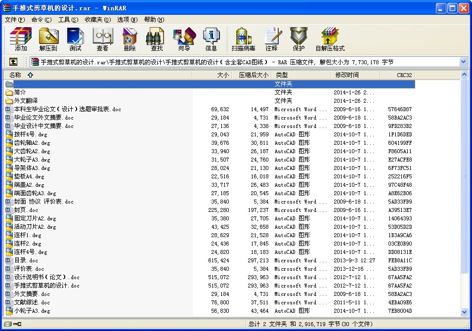Open the 工具(S) menu
472x331 pixels.
pos(68,20)
